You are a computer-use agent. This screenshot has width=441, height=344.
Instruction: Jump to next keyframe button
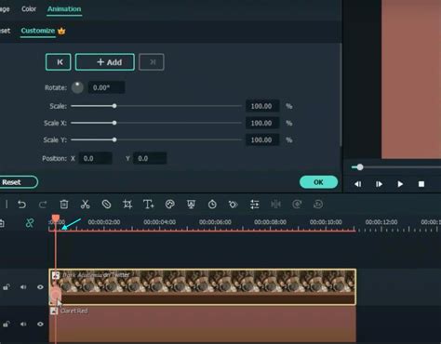(x=152, y=62)
